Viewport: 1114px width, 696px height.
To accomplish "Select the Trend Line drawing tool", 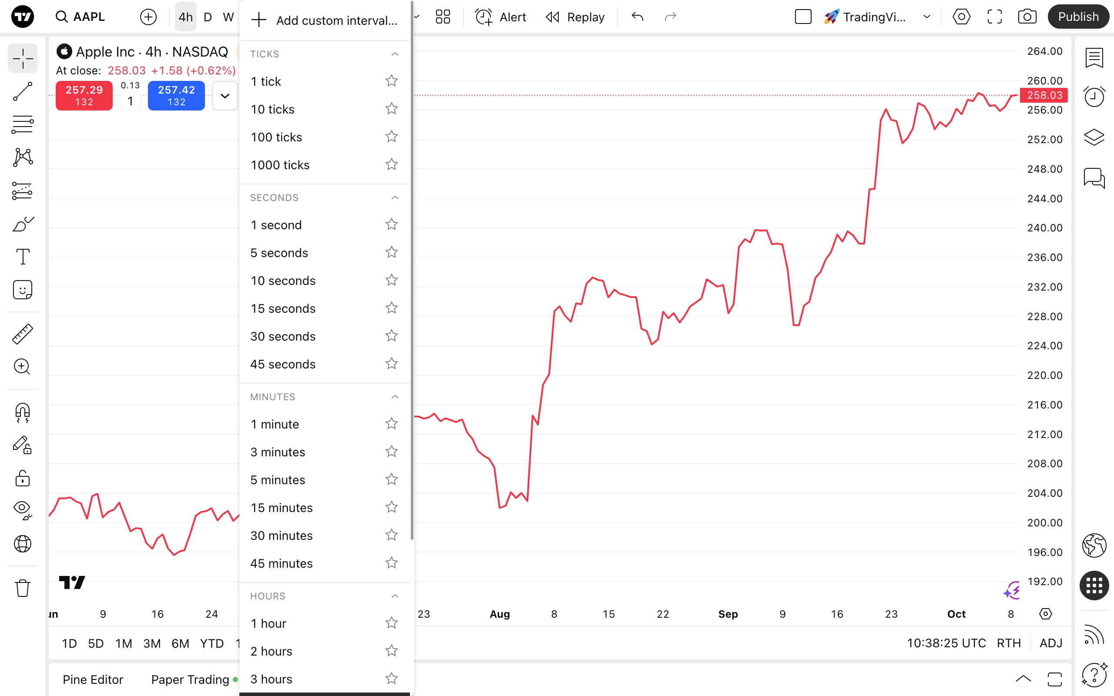I will (22, 91).
